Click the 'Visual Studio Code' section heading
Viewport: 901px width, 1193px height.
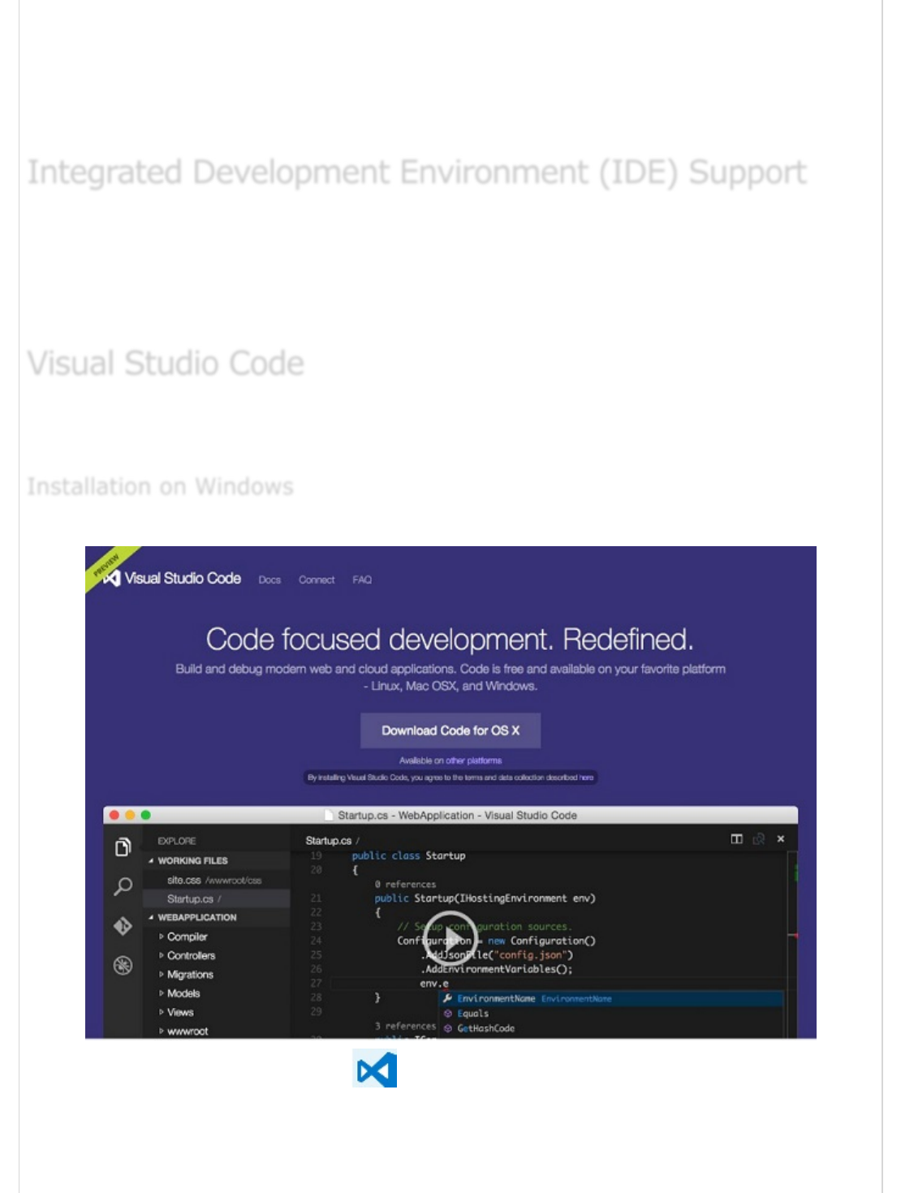166,363
